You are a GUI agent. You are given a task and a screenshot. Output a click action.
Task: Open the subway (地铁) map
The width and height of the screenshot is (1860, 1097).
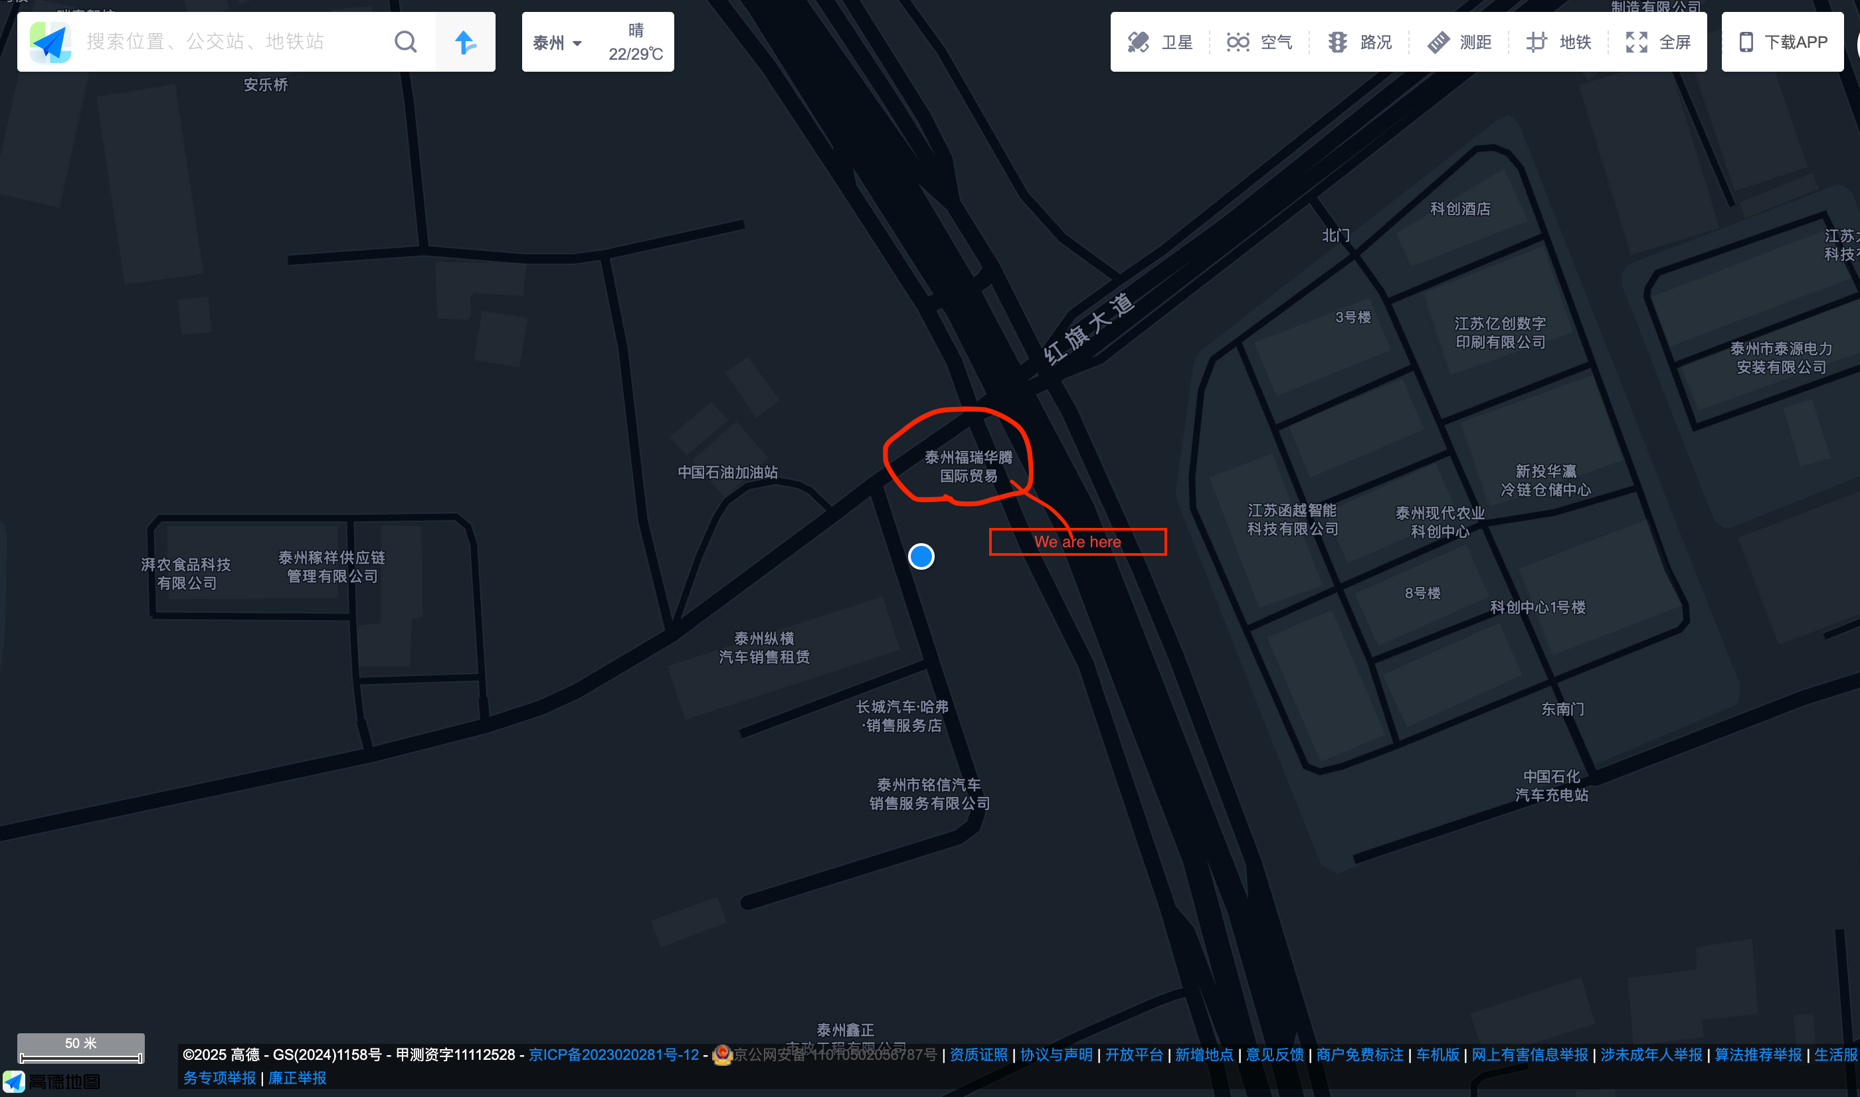click(x=1558, y=42)
